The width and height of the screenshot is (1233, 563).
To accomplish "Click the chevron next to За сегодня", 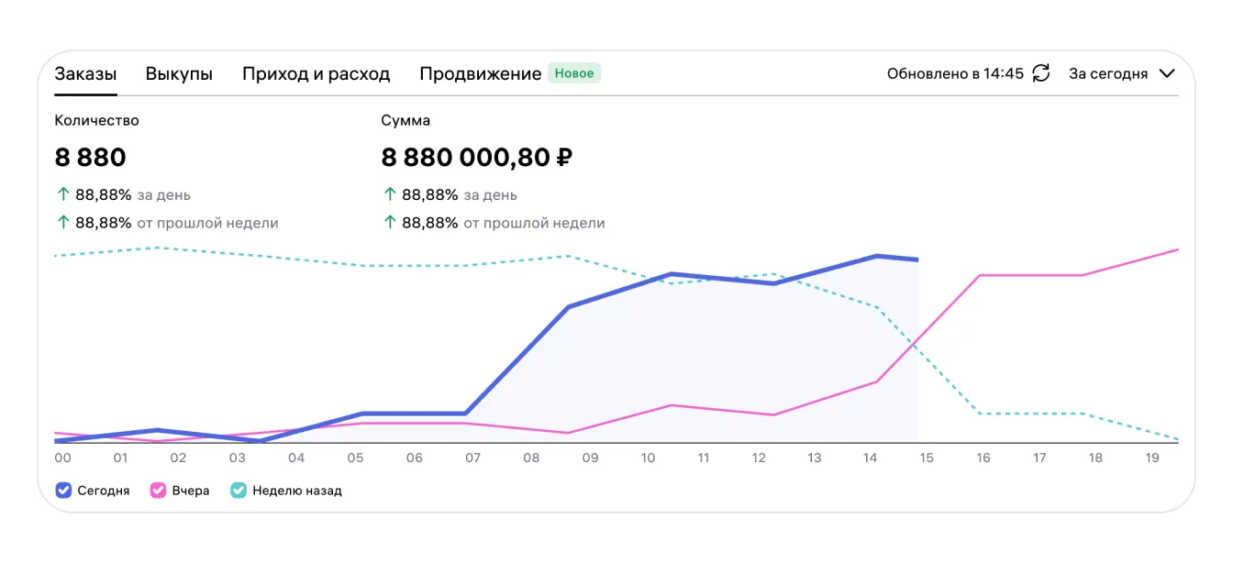I will pos(1168,73).
